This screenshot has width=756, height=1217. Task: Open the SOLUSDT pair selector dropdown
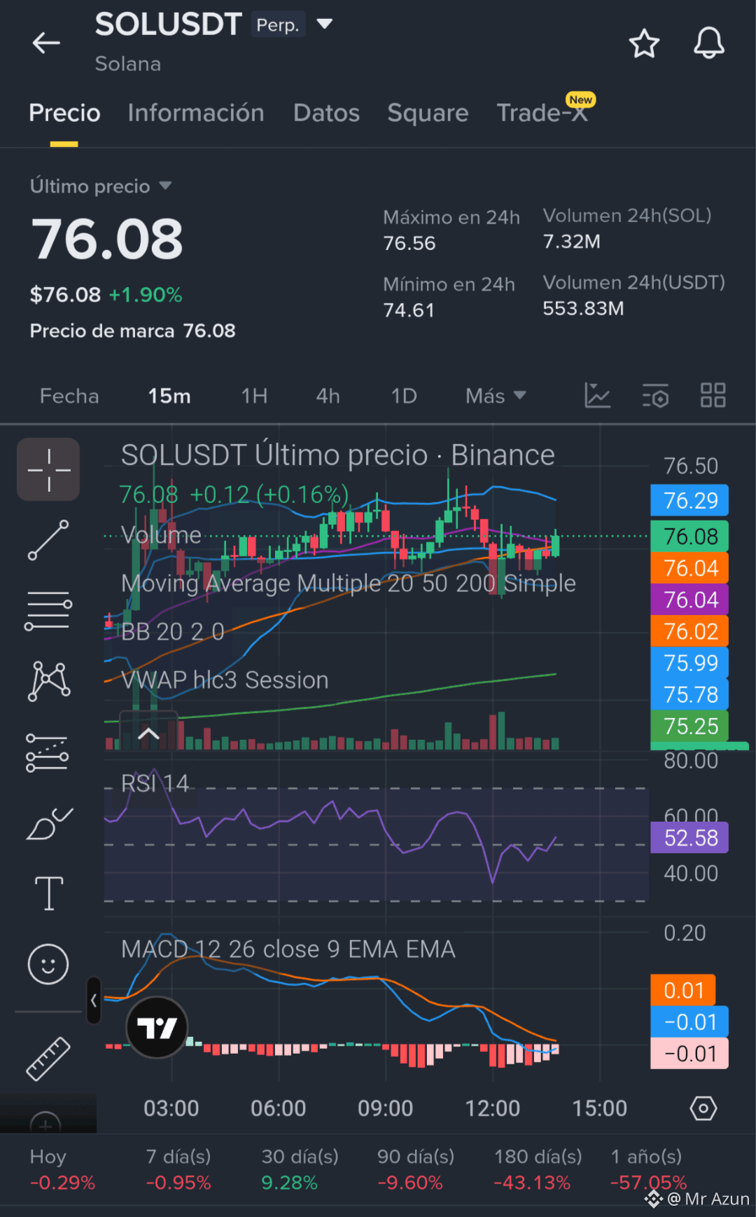pyautogui.click(x=324, y=24)
